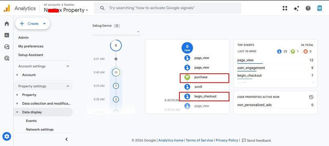The image size is (329, 146).
Task: Click the non_personalized_ads user property
Action: coord(255,105)
